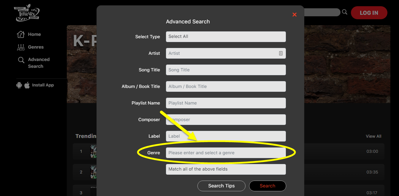Open the View All trending link
The image size is (399, 196).
click(x=373, y=136)
